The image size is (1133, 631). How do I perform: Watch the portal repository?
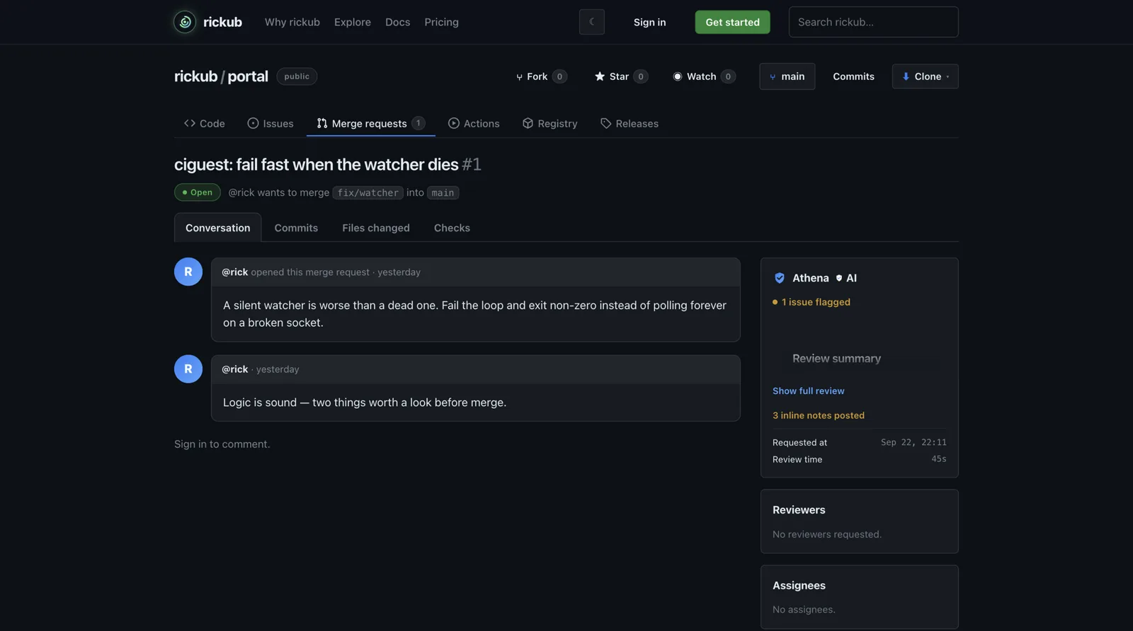704,76
